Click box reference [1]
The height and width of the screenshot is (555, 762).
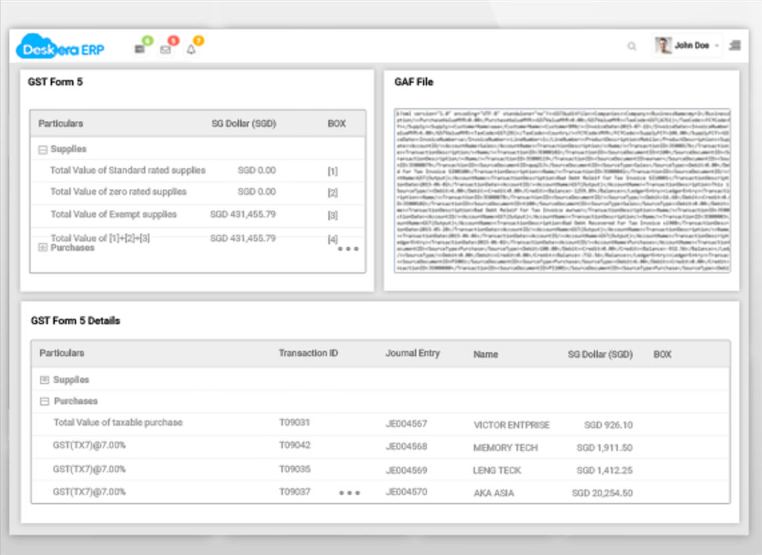coord(332,171)
